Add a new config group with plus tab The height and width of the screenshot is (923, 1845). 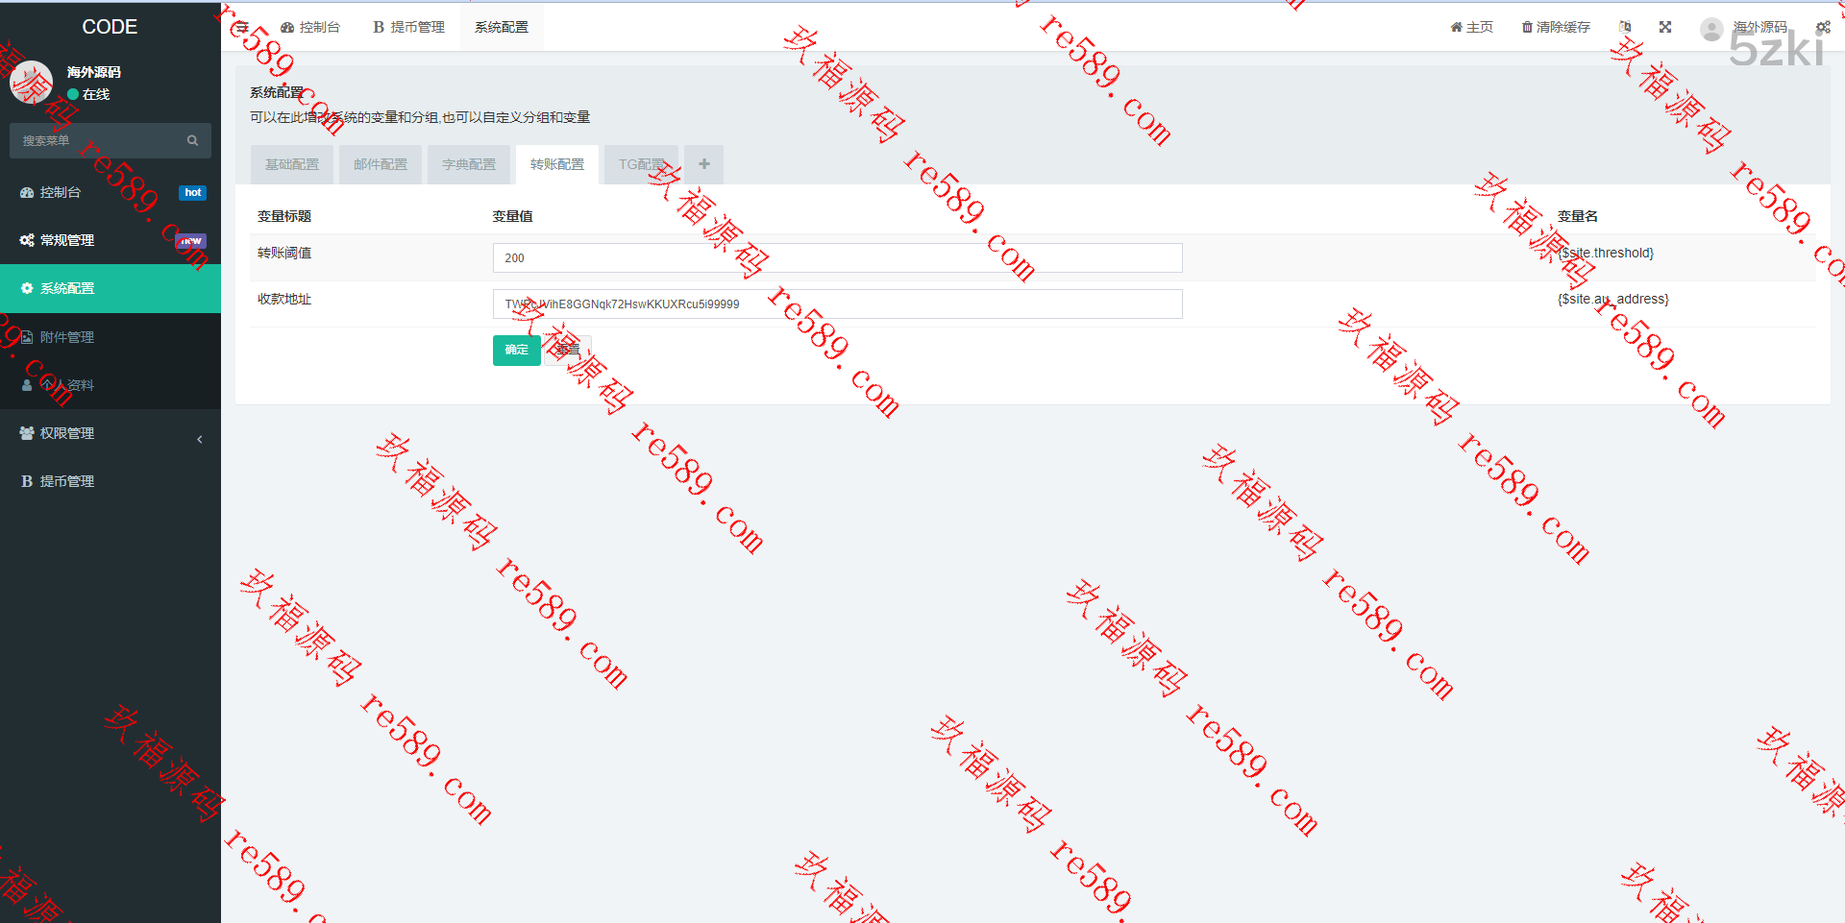click(704, 164)
